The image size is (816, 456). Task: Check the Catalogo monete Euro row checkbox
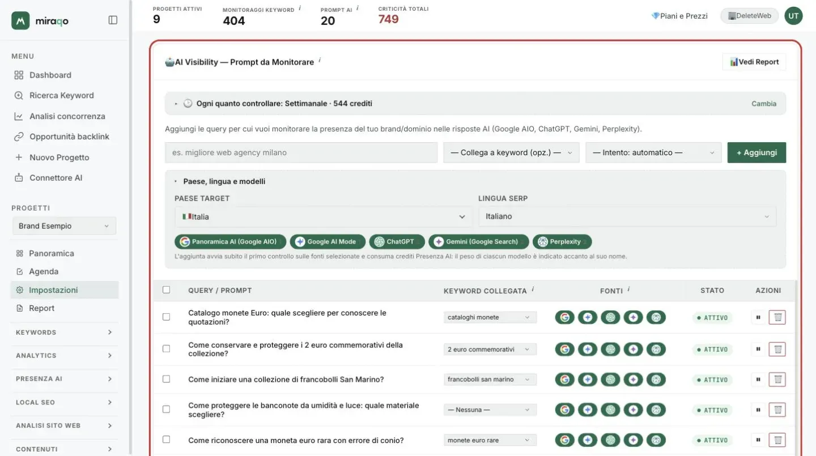(x=166, y=317)
